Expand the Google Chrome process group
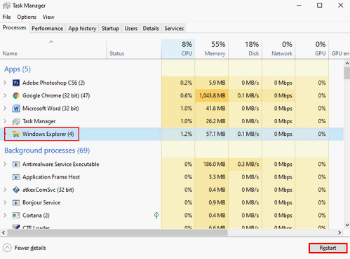 coord(5,95)
